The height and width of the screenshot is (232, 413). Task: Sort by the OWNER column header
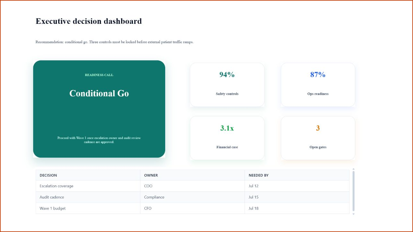192,175
